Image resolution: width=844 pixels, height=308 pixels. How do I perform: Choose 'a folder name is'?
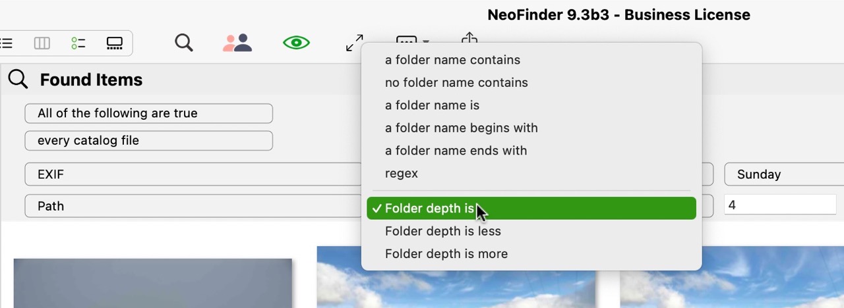tap(531, 105)
